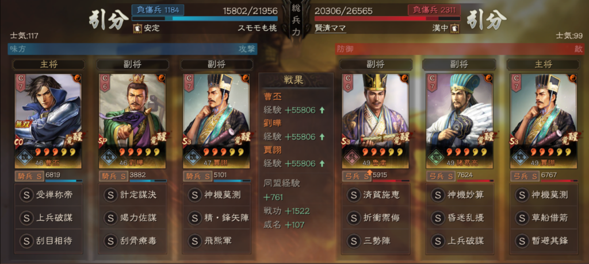Click ally 負傷兵 1184 indicator
This screenshot has width=589, height=264.
point(158,10)
